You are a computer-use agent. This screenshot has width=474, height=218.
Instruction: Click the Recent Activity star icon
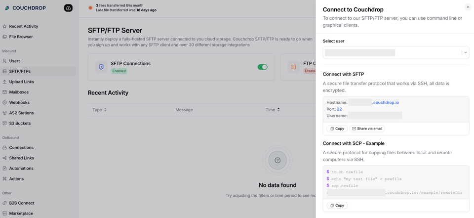coord(4,26)
